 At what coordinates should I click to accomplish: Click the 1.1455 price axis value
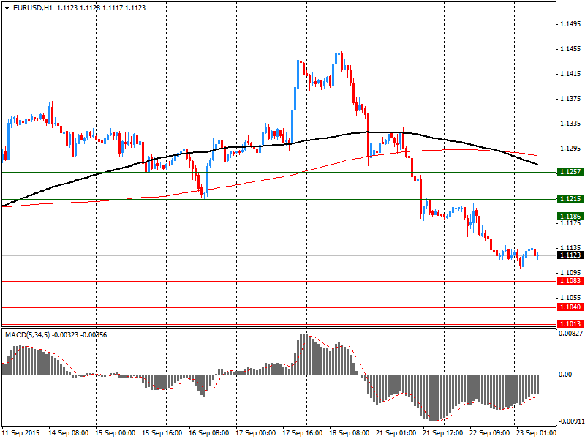pyautogui.click(x=571, y=49)
